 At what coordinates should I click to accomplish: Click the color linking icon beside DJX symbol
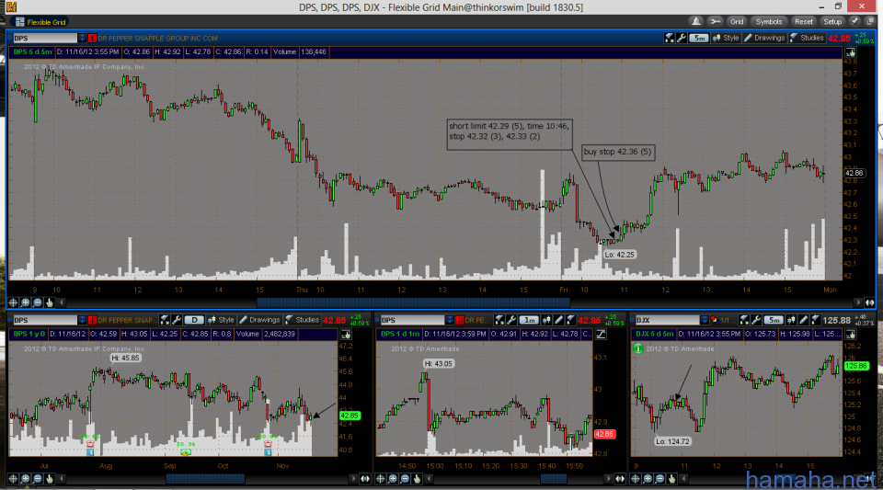(x=715, y=320)
